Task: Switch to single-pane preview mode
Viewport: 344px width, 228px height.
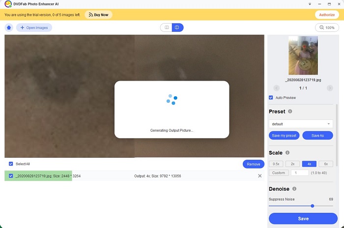Action: click(166, 28)
